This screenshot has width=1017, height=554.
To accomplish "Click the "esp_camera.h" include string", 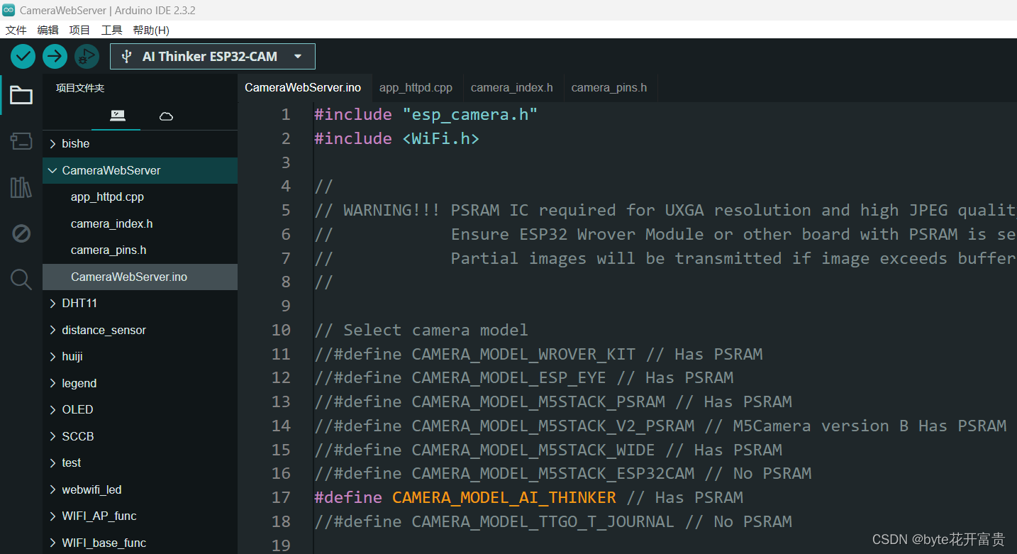I will tap(470, 114).
